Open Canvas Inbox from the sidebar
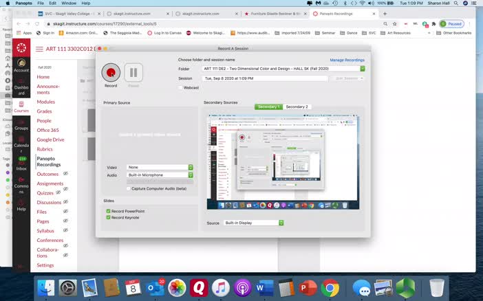This screenshot has width=483, height=301. (x=21, y=162)
